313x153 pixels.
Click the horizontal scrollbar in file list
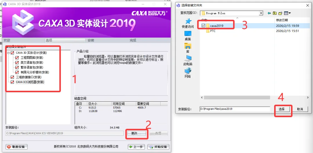coord(237,98)
